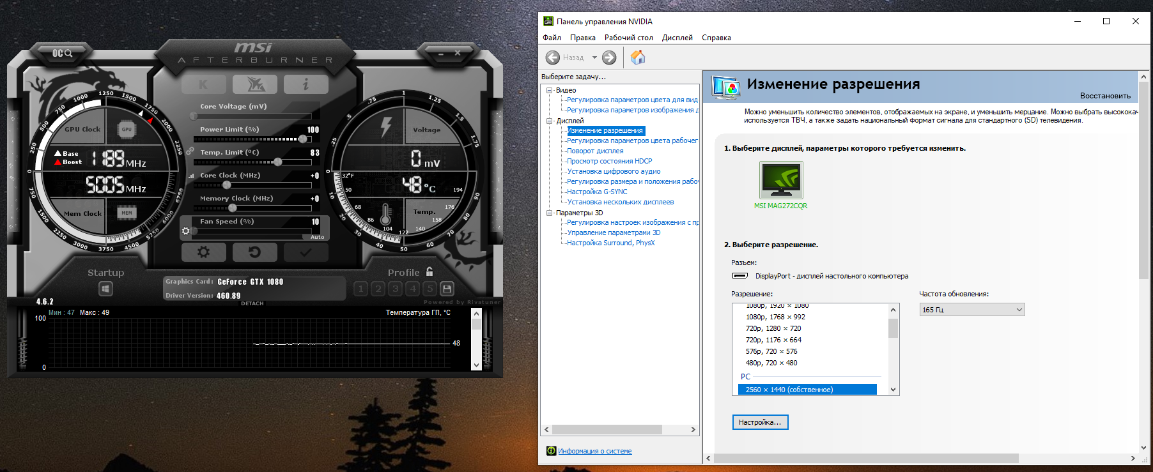Open the fan settings gear beside Fan Speed

(x=186, y=231)
